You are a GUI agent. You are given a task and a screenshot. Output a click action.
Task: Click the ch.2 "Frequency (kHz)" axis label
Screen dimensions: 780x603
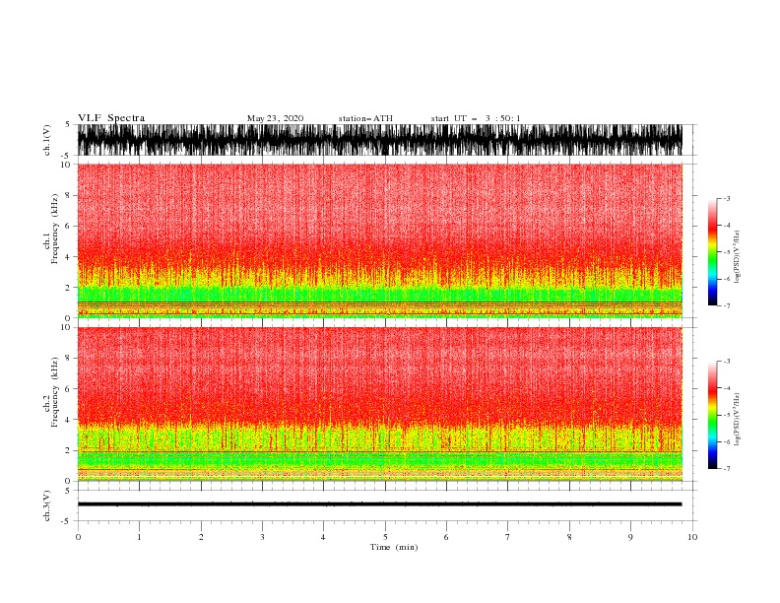55,392
